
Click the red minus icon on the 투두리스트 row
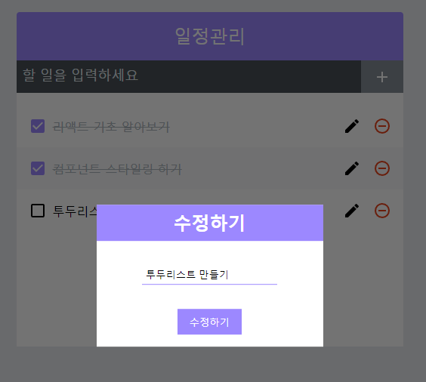tap(382, 211)
